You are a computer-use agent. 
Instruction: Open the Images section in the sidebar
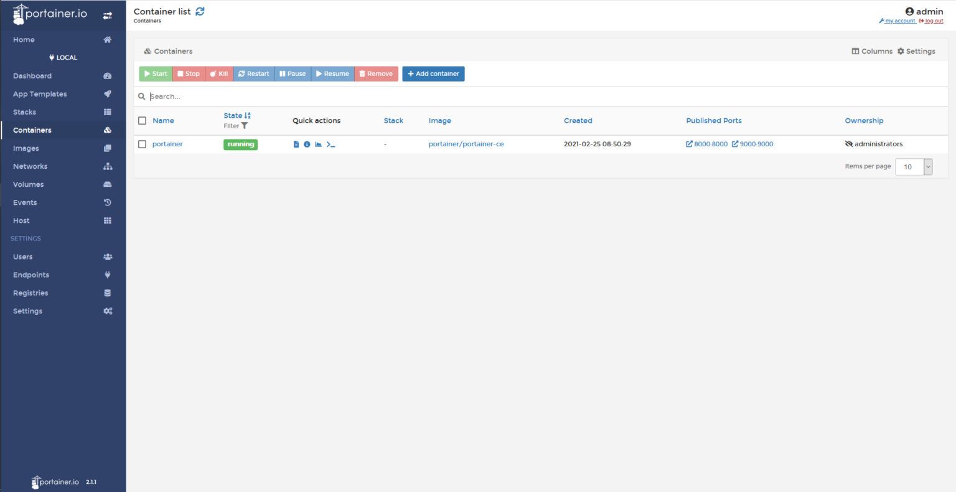[24, 148]
